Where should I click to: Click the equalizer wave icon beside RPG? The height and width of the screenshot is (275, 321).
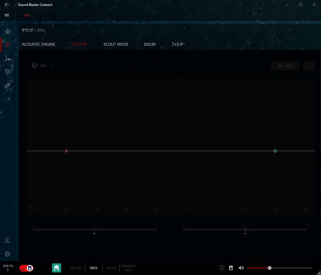coord(35,66)
